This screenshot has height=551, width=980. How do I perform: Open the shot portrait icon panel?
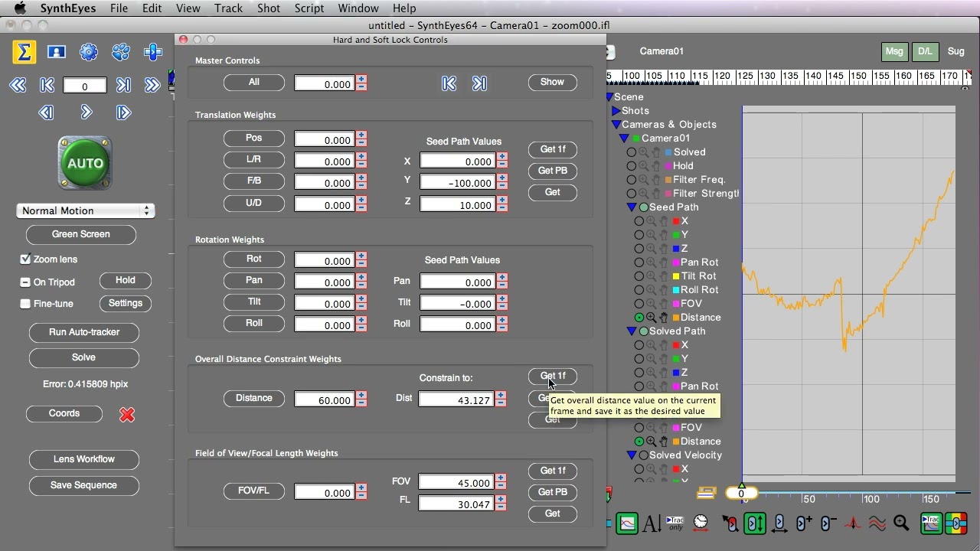click(x=56, y=52)
